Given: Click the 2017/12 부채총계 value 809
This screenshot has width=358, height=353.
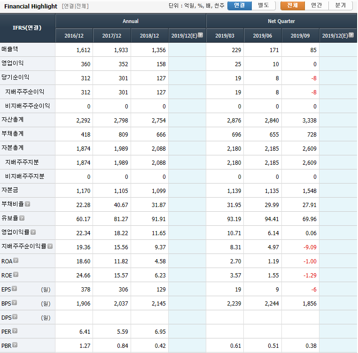Looking at the screenshot, I should [123, 135].
